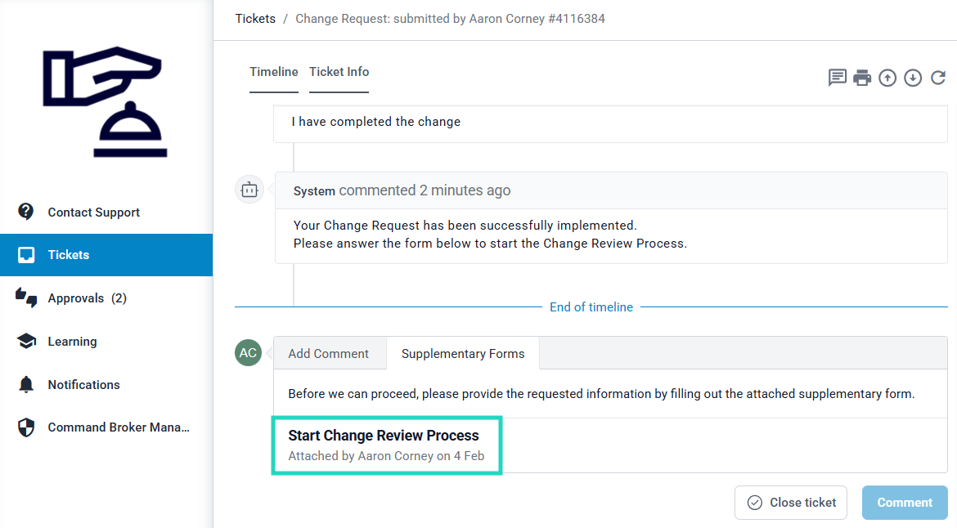Refresh the ticket timeline
The height and width of the screenshot is (528, 957).
point(938,78)
